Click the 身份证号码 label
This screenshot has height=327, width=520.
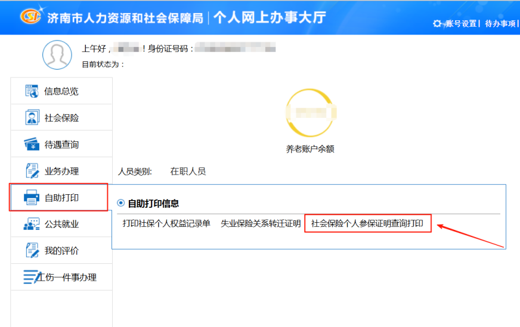(170, 49)
